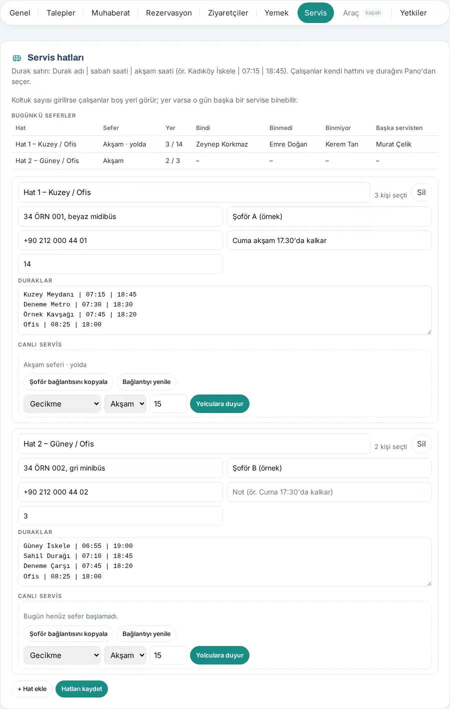Edit the seat count field showing 14

click(x=120, y=264)
